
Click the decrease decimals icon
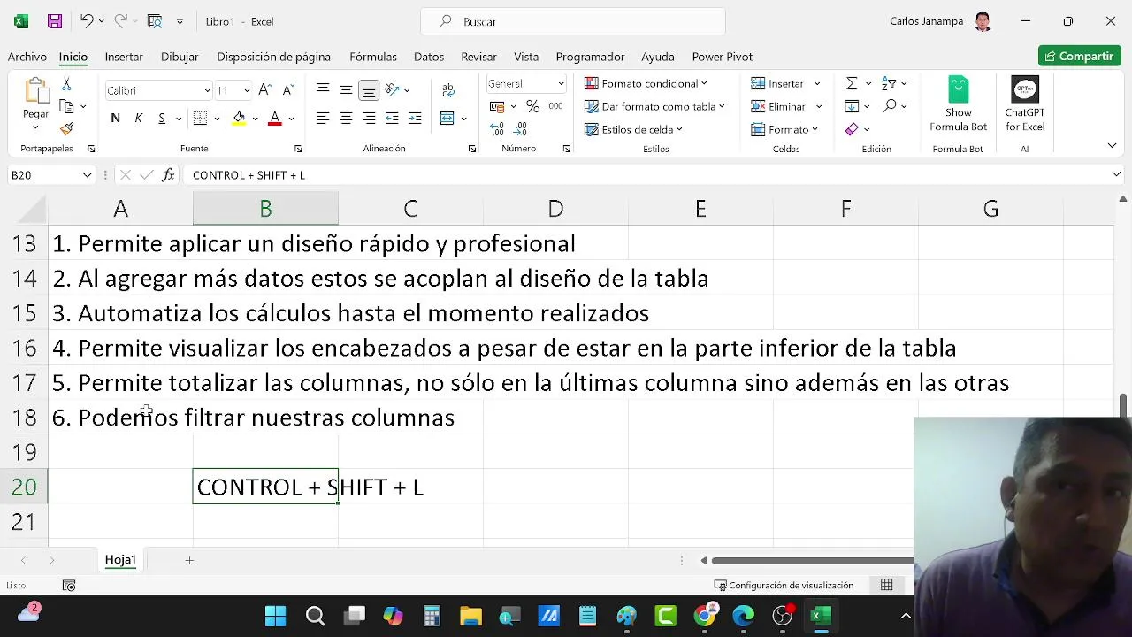(x=521, y=129)
